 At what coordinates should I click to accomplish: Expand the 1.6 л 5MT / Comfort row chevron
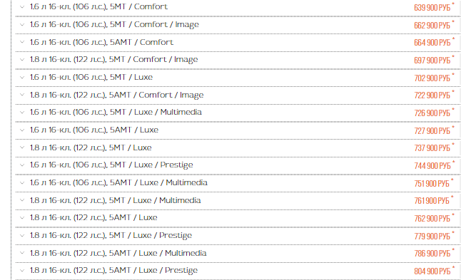(x=22, y=6)
